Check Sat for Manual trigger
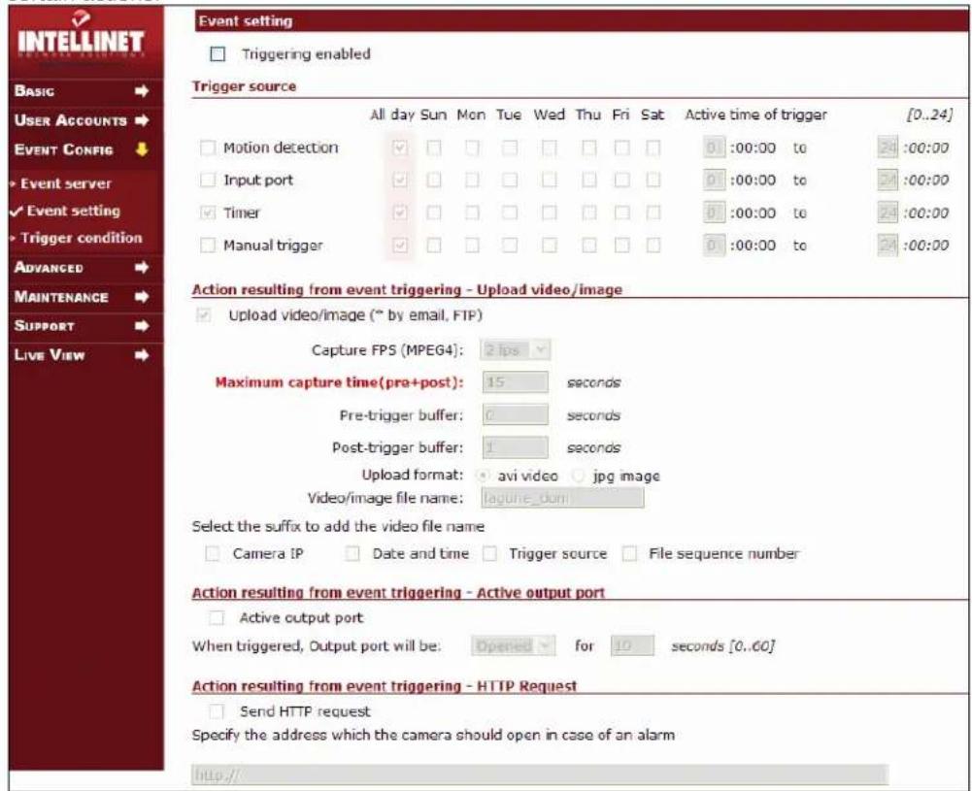Viewport: 972px width, 791px height. 653,246
